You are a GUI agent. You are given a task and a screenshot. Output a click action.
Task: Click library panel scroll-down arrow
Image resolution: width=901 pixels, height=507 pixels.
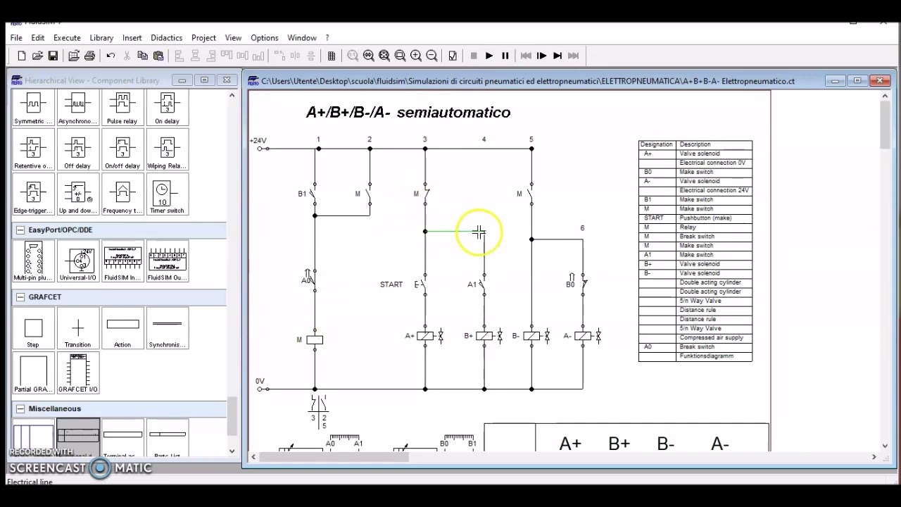pos(232,451)
